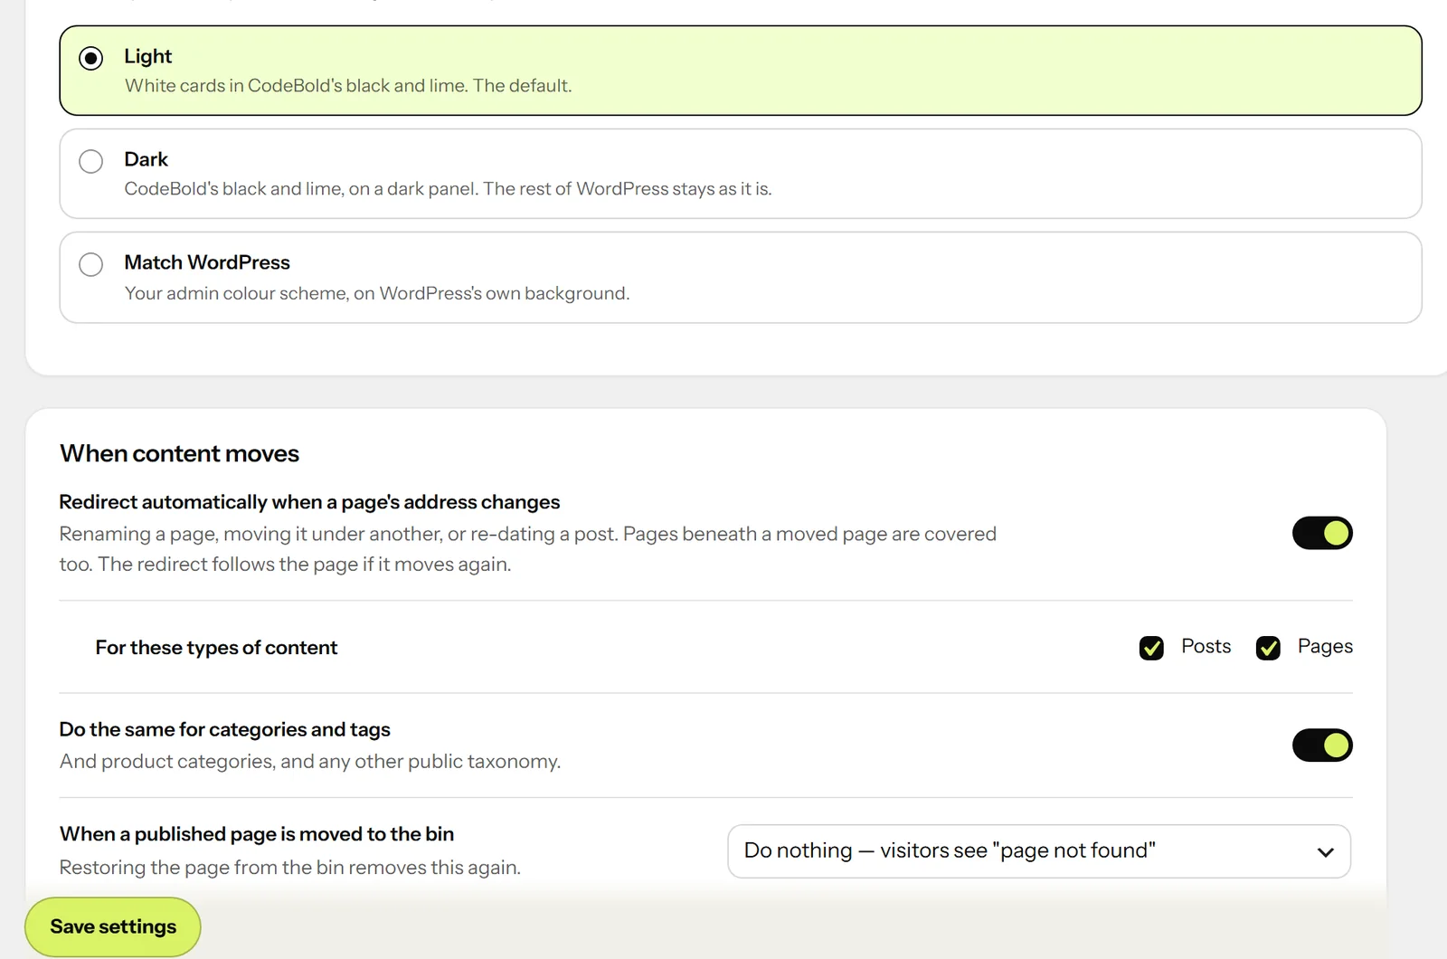This screenshot has height=959, width=1447.
Task: Click the 'Pages' checkbox label text
Action: 1325,647
